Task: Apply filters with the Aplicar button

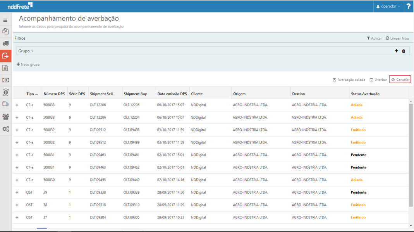Action: (374, 38)
